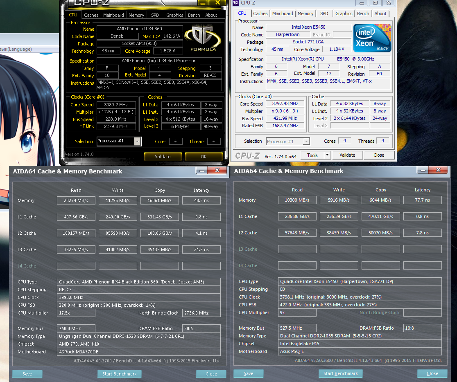
Task: Start Benchmark in left AIDA64 window
Action: [119, 374]
